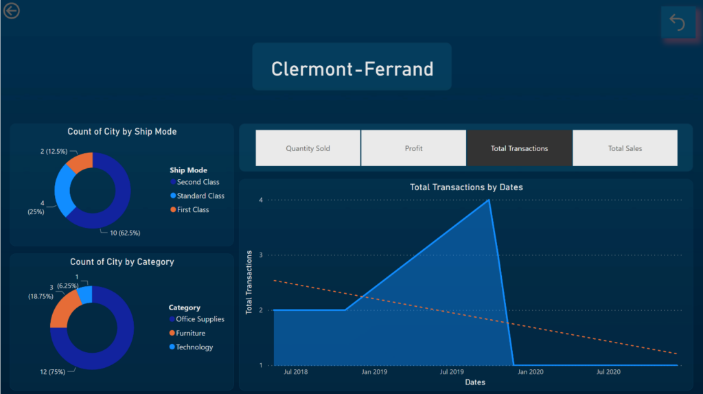This screenshot has height=394, width=703.
Task: Click the First Class legend marker
Action: (x=173, y=209)
